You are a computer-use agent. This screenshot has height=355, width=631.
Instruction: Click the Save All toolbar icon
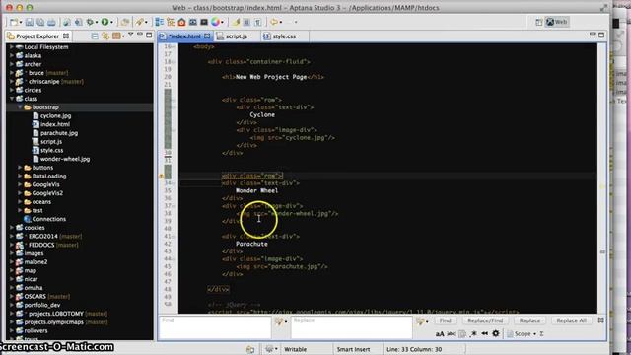[x=40, y=22]
